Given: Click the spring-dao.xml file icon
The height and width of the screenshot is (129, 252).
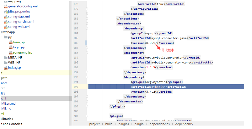Looking at the screenshot, I should point(6,17).
